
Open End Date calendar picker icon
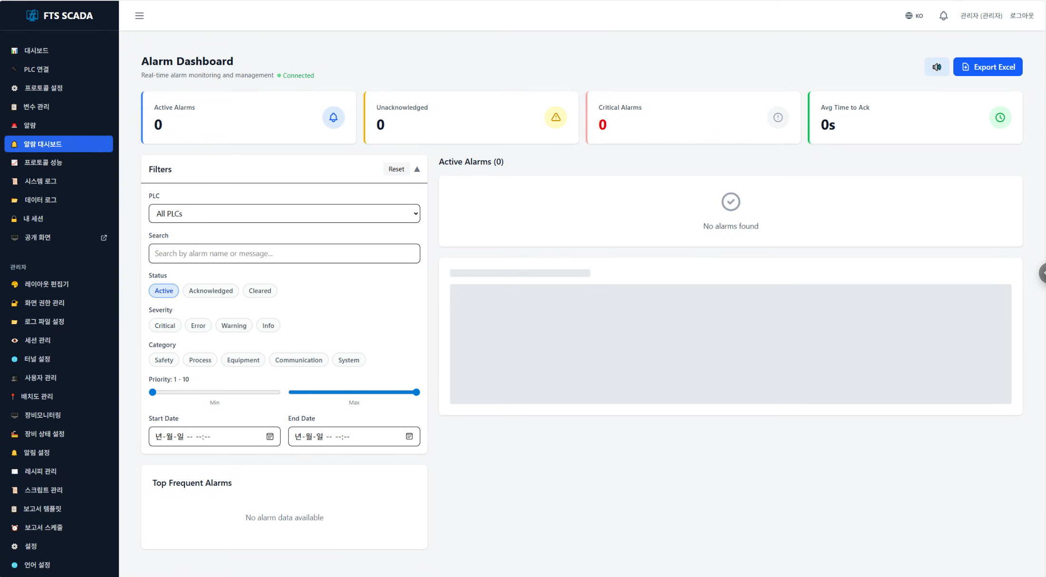pos(409,436)
